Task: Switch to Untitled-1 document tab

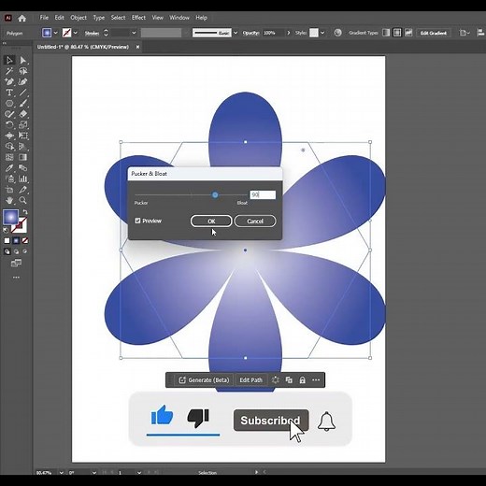Action: coord(83,47)
